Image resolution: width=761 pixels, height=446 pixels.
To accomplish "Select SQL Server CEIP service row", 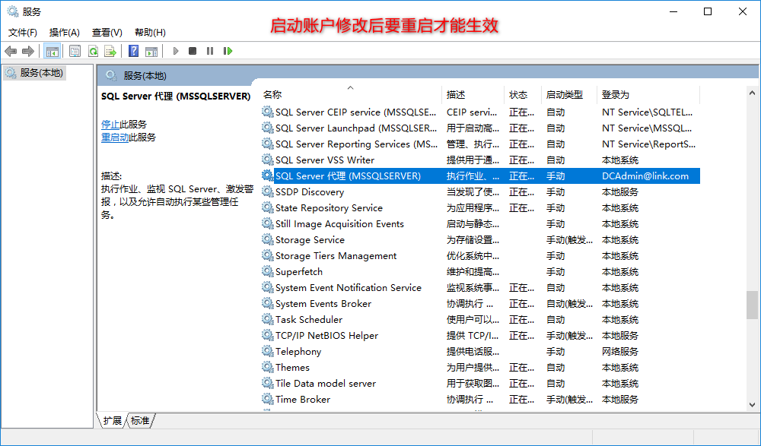I will (x=480, y=112).
